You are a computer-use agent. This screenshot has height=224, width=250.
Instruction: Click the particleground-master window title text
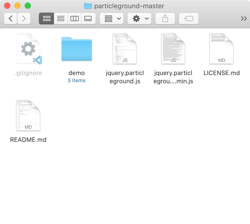pos(129,6)
